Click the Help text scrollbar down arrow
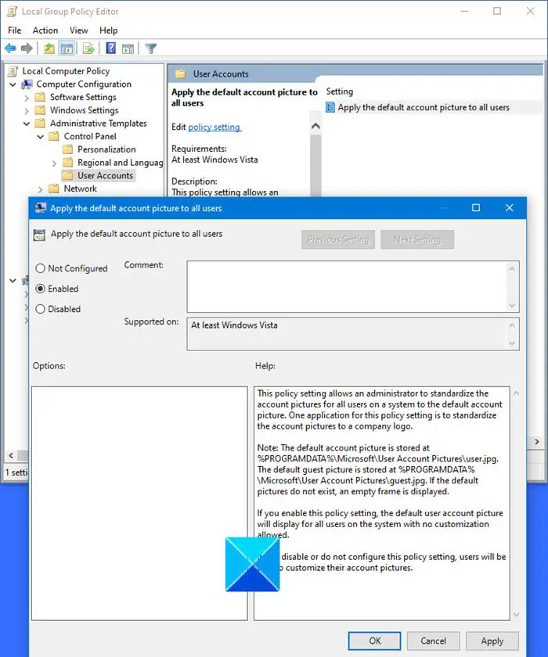Image resolution: width=548 pixels, height=657 pixels. tap(516, 615)
